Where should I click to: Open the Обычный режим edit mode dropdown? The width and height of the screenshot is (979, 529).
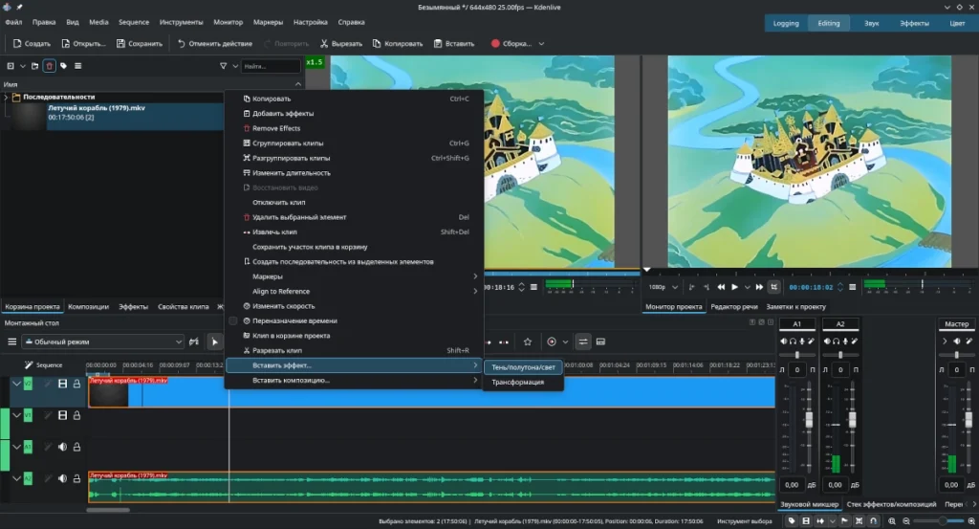103,342
